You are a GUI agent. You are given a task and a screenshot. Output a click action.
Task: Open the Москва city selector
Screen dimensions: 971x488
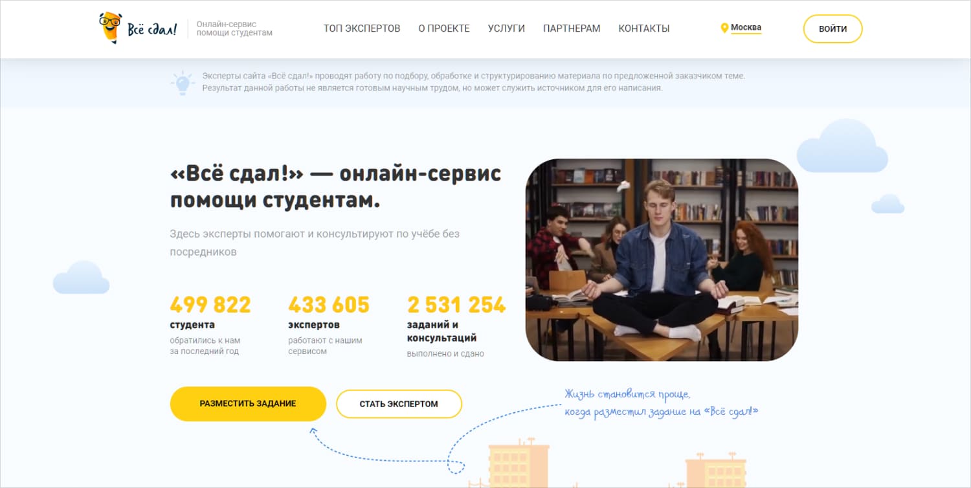[x=746, y=28]
